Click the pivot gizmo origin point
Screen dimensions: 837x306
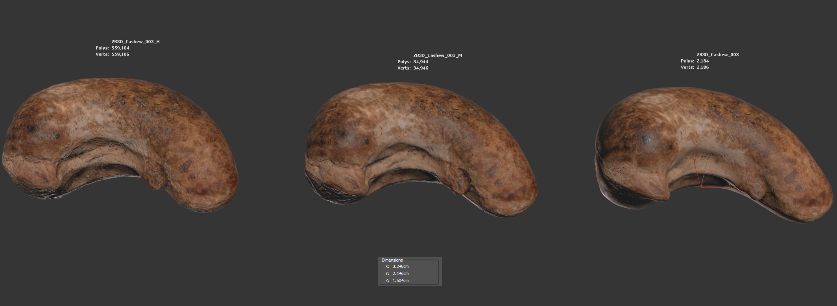click(701, 187)
